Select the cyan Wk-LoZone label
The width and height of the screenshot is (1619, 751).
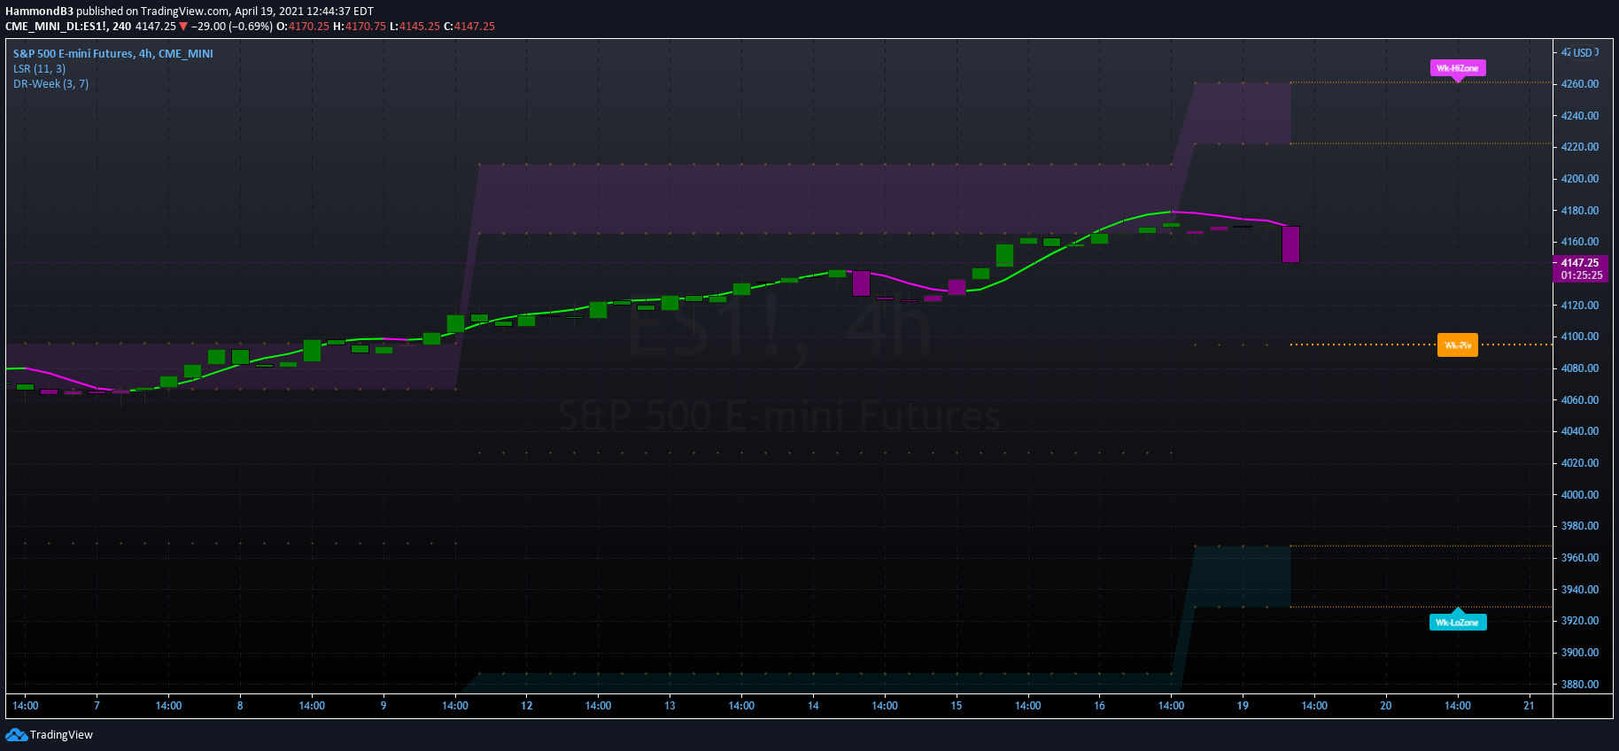tap(1458, 621)
